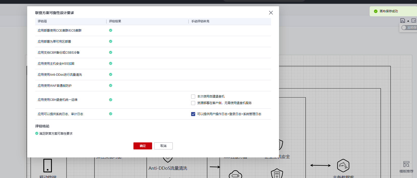
Task: Click text 应用部署使用CCE集群/ECS集群
Action: pos(60,31)
